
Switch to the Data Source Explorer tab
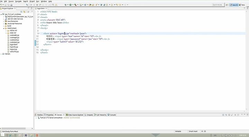point(74,115)
